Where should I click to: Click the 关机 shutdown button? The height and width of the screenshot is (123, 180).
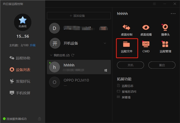point(130,65)
